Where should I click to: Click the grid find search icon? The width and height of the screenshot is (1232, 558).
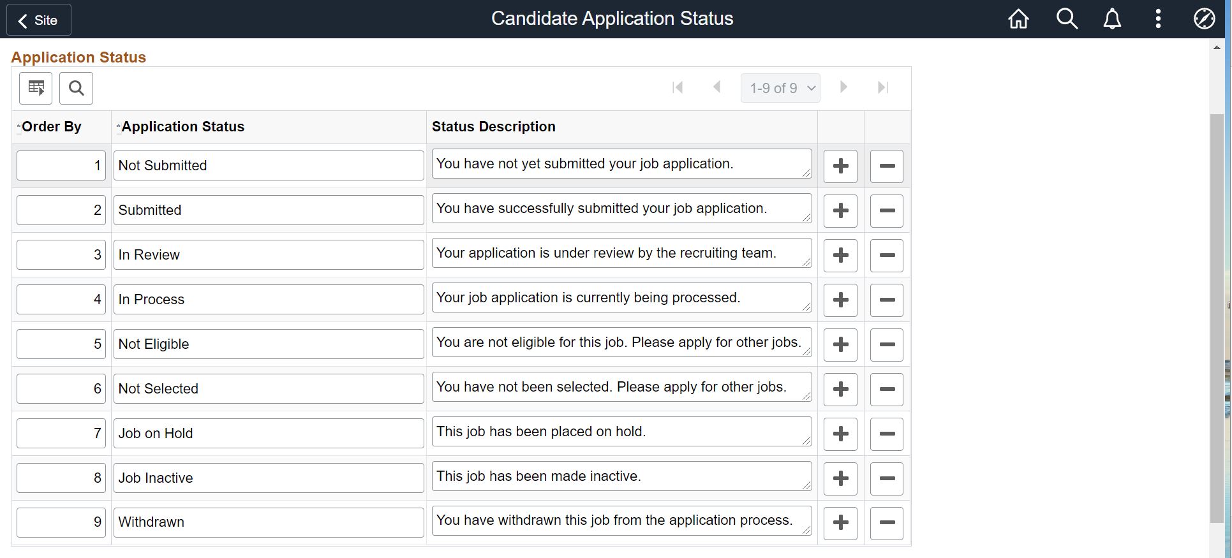tap(76, 88)
